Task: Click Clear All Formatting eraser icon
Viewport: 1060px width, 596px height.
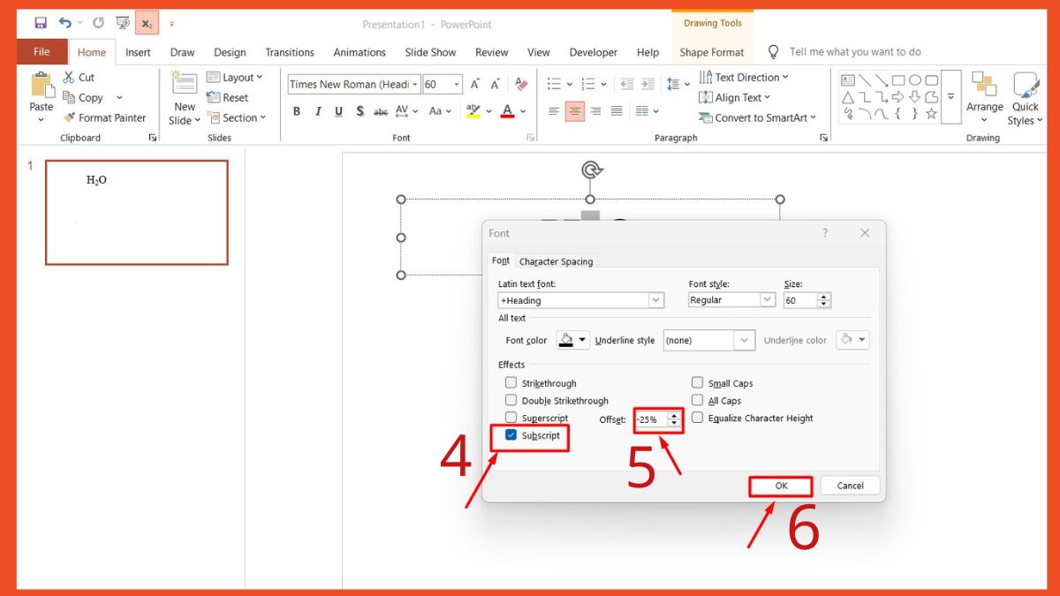Action: coord(520,85)
